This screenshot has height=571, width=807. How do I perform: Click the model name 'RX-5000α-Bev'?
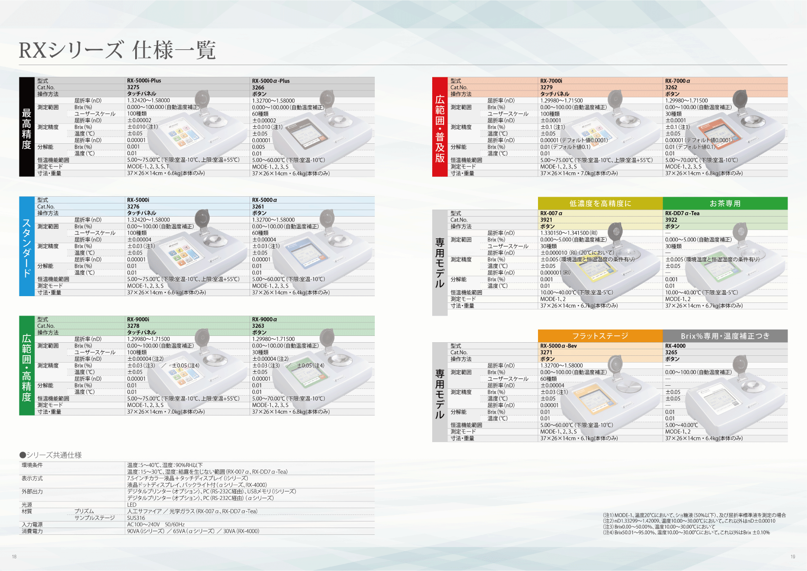[558, 346]
